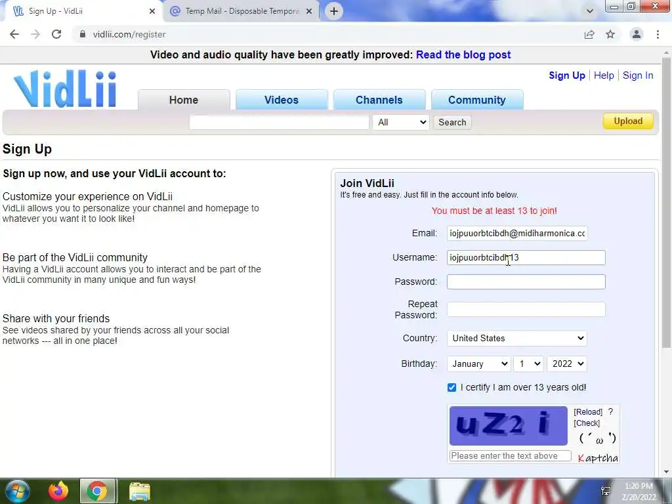Go back to the previous page

(x=14, y=34)
